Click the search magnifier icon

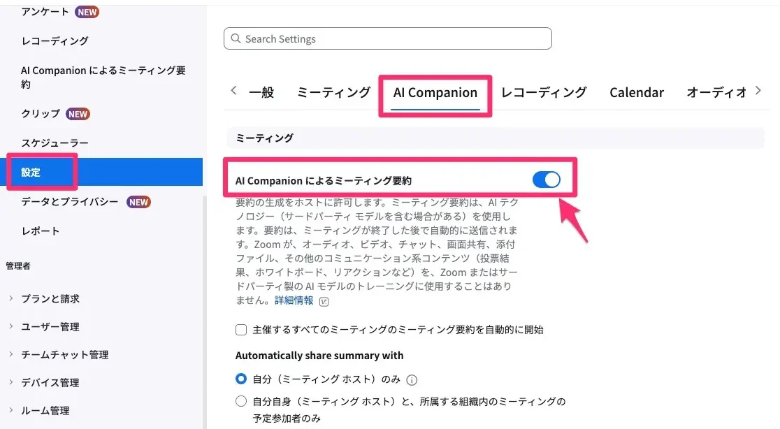click(236, 39)
